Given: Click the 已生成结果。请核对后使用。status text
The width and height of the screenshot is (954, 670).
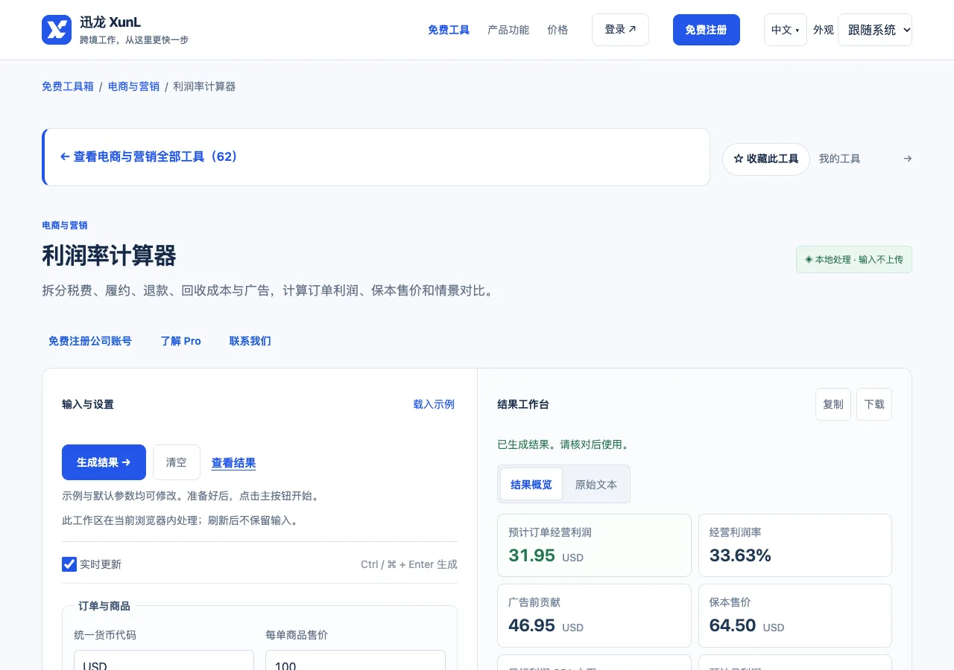Looking at the screenshot, I should tap(563, 444).
